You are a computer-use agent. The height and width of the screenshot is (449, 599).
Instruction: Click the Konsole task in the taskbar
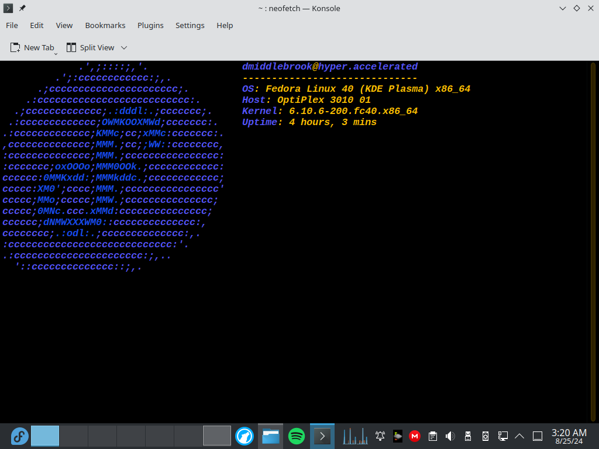[322, 436]
